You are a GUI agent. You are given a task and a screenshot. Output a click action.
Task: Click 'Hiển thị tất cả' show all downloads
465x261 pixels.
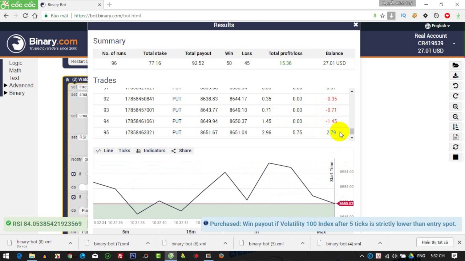[435, 242]
